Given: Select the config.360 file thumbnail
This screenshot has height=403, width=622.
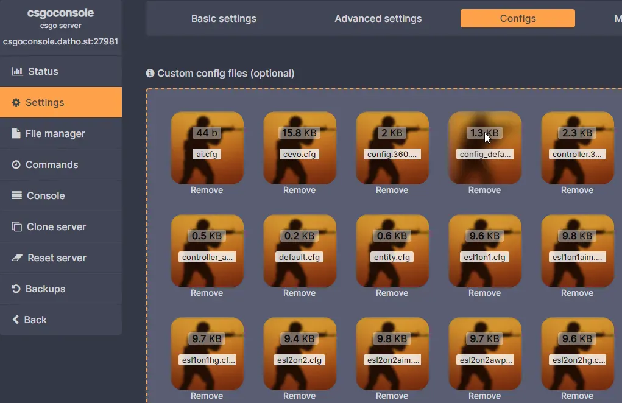Looking at the screenshot, I should click(392, 148).
